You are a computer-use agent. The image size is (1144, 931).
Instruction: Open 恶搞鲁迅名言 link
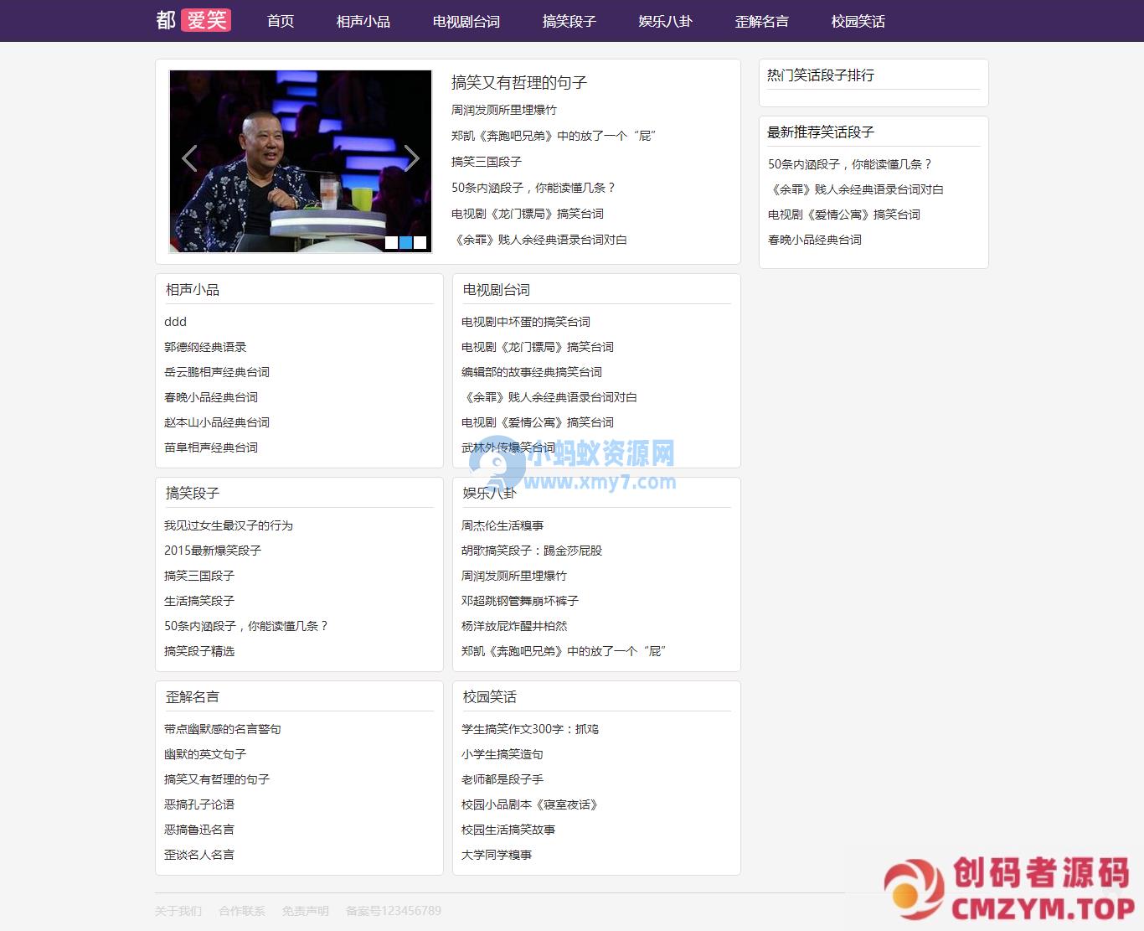(x=199, y=830)
